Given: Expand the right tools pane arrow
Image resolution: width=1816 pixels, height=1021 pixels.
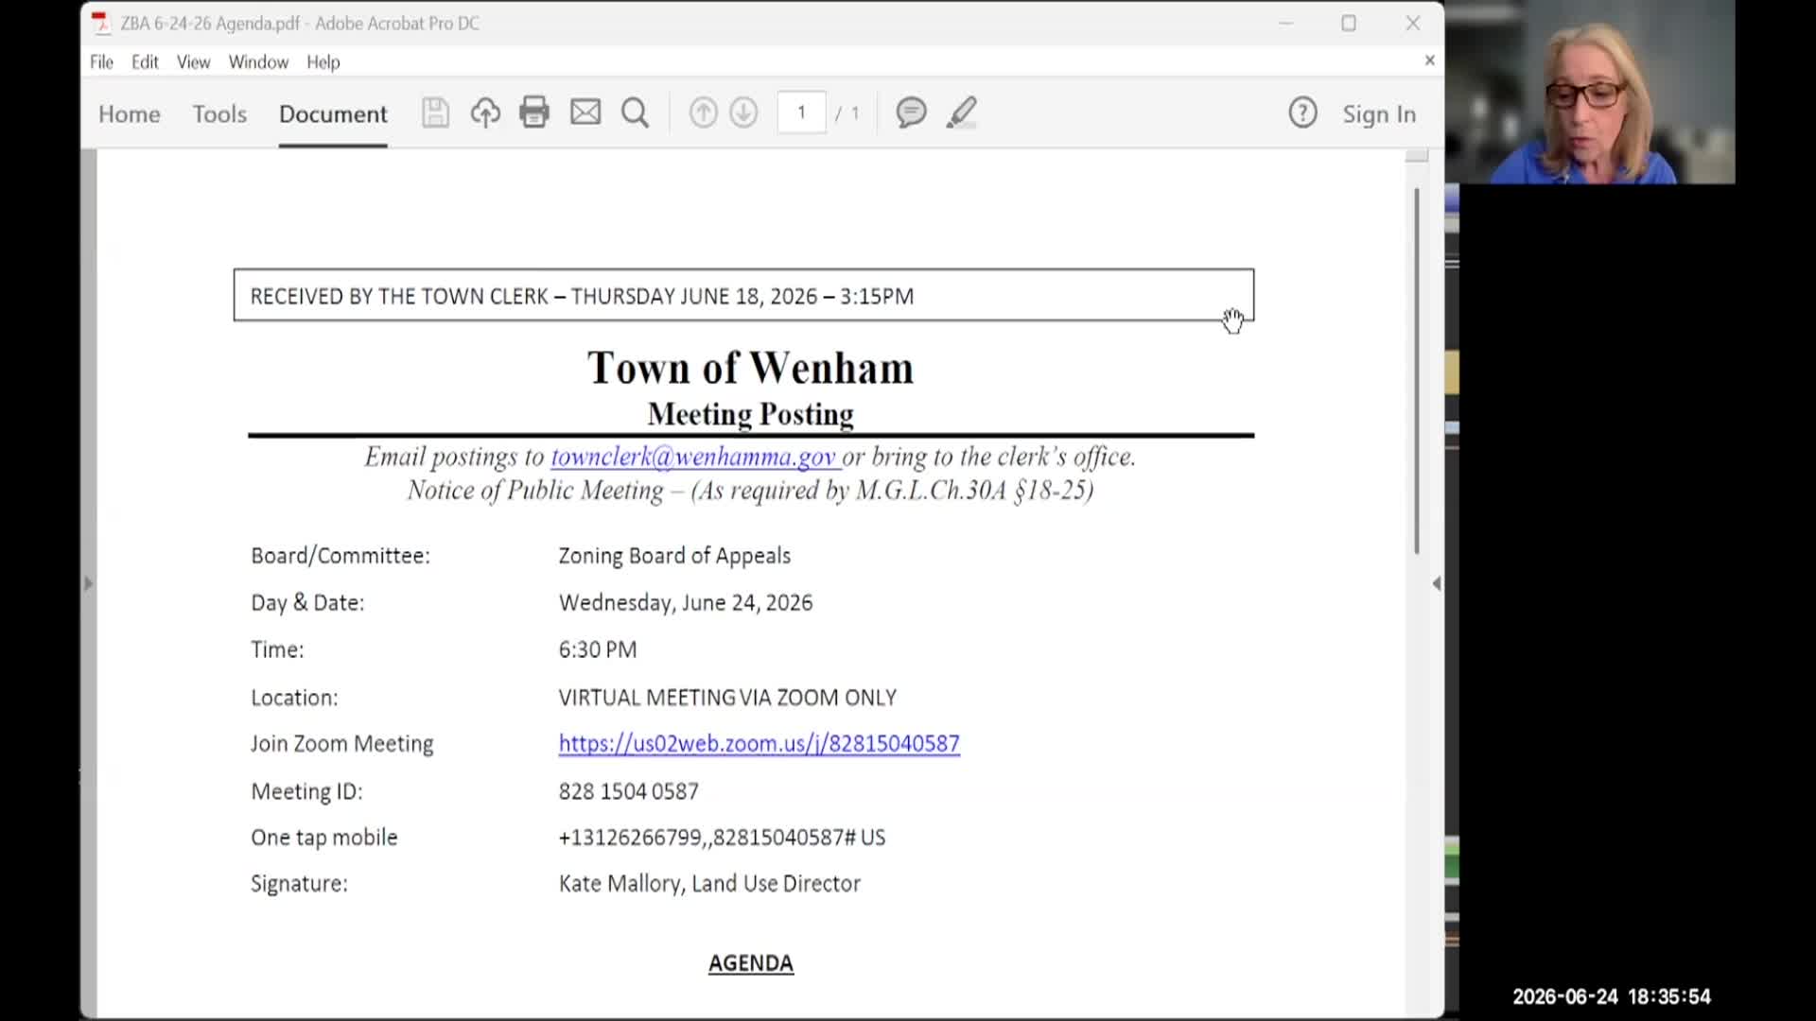Looking at the screenshot, I should coord(1437,583).
